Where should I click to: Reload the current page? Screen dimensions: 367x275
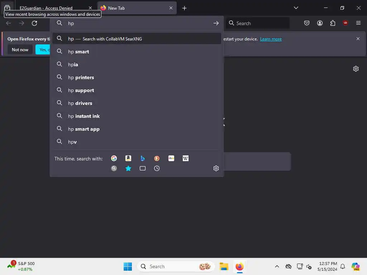34,23
